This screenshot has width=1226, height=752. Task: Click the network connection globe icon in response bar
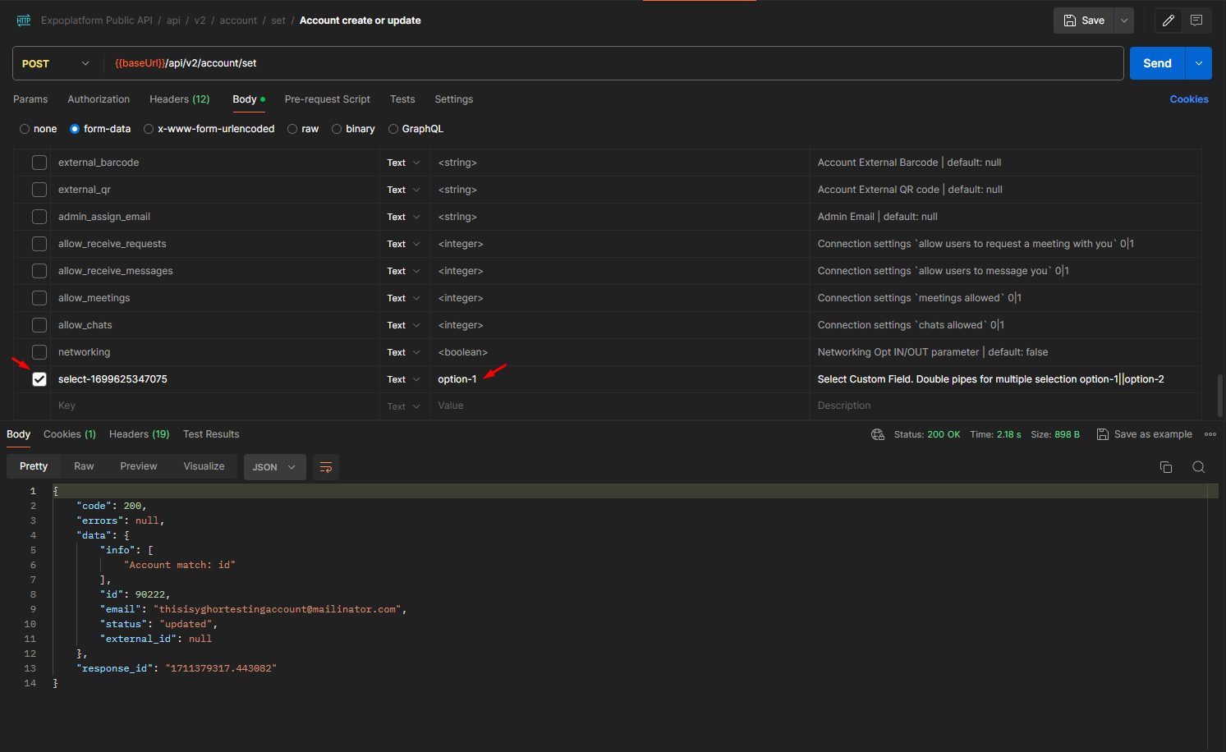coord(877,434)
